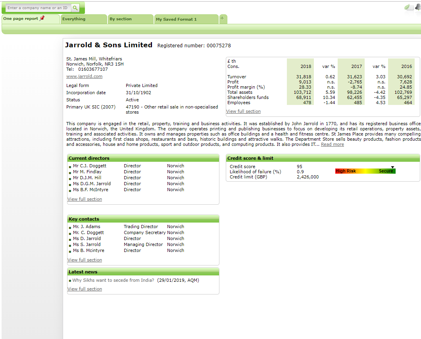This screenshot has width=421, height=339.
Task: Open the One page report tab
Action: click(x=31, y=19)
